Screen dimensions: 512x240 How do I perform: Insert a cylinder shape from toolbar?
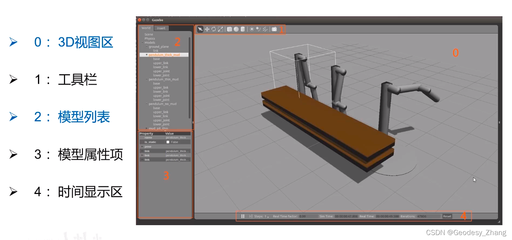pyautogui.click(x=243, y=29)
